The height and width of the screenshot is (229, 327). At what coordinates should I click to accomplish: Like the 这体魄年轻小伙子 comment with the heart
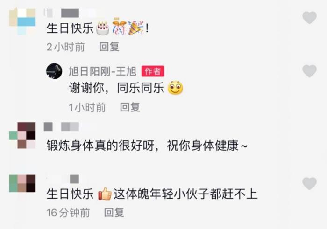tap(309, 184)
